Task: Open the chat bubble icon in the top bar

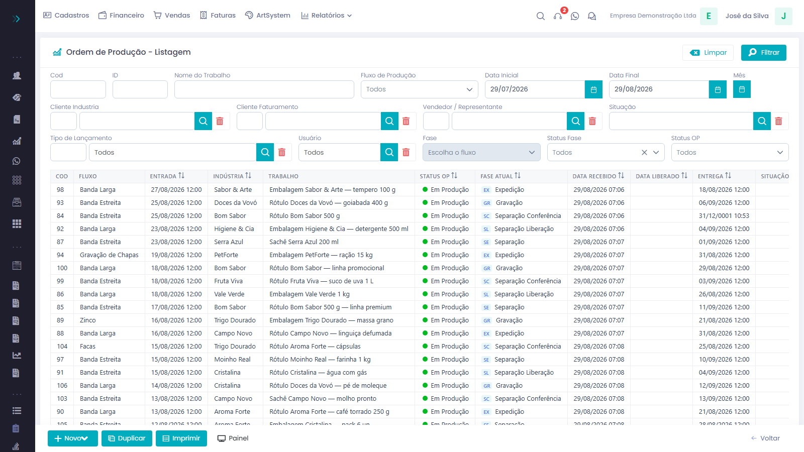Action: click(592, 16)
